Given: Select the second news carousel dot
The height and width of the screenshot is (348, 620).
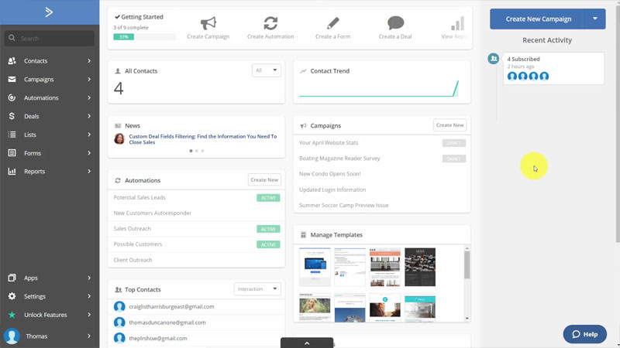Looking at the screenshot, I should (196, 151).
